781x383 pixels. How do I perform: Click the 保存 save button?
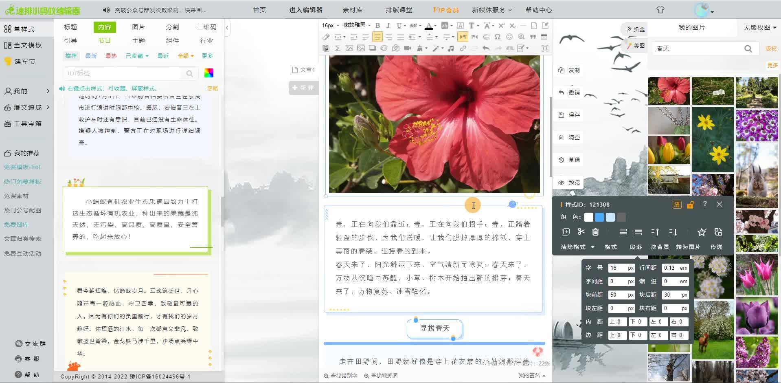570,115
